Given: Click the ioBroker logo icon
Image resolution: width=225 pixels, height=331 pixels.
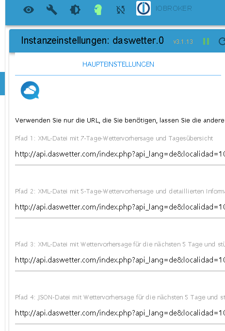Looking at the screenshot, I should 144,8.
